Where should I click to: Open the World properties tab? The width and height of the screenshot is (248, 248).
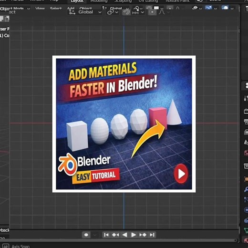coord(246,153)
